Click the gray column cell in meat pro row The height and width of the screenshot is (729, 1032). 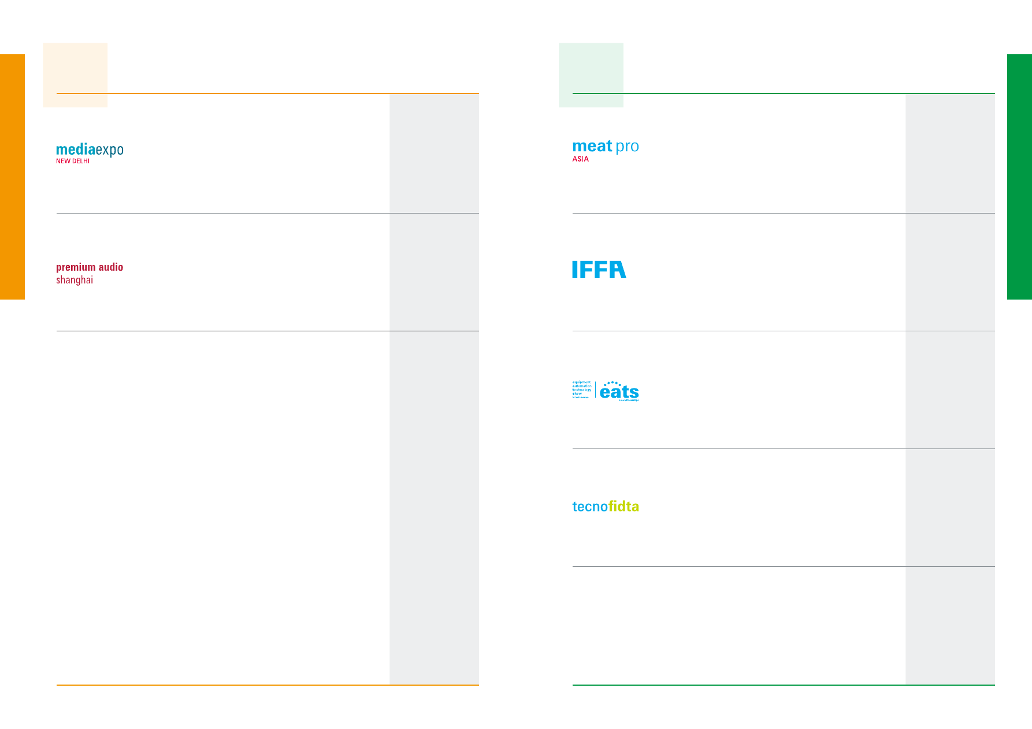(950, 154)
